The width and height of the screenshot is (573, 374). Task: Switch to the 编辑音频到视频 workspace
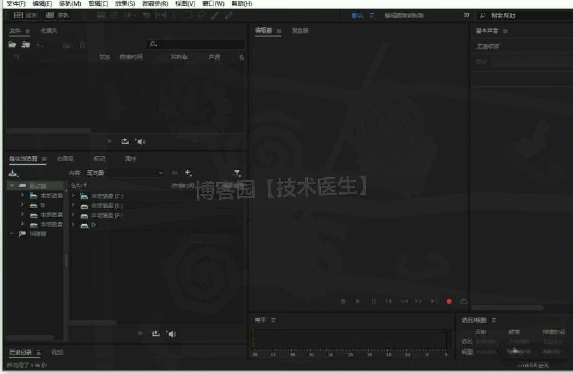(404, 15)
